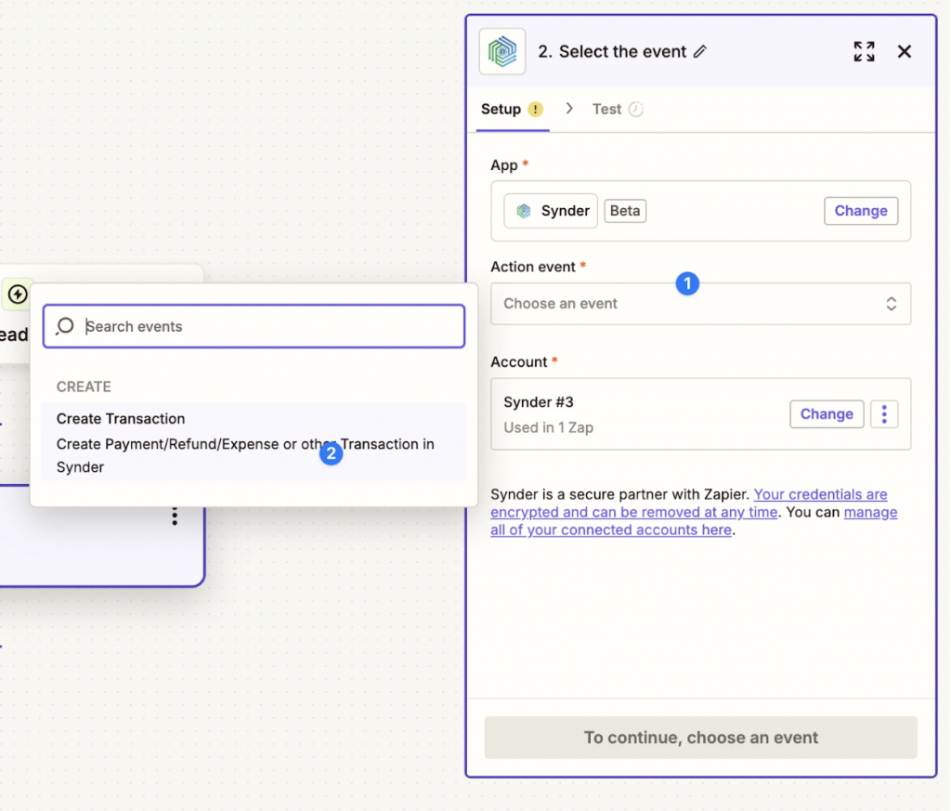The height and width of the screenshot is (811, 951).
Task: Click the chevron on the Action event field
Action: [x=891, y=304]
